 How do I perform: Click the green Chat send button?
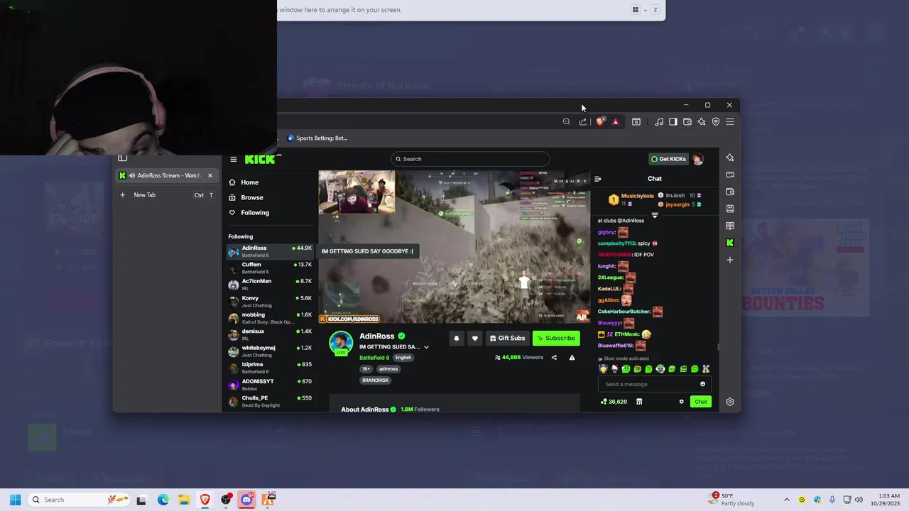click(x=701, y=402)
